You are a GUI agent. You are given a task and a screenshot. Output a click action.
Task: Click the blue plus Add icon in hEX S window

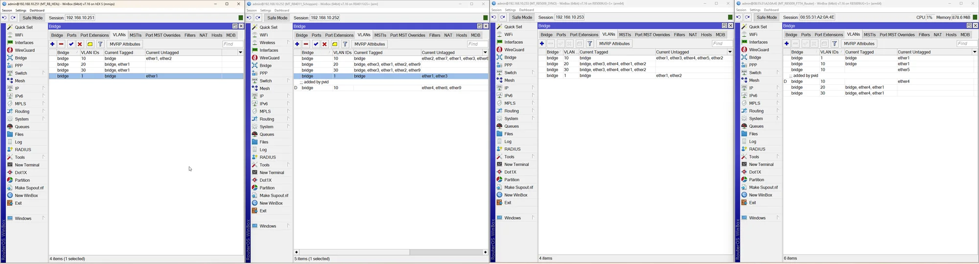pos(52,44)
